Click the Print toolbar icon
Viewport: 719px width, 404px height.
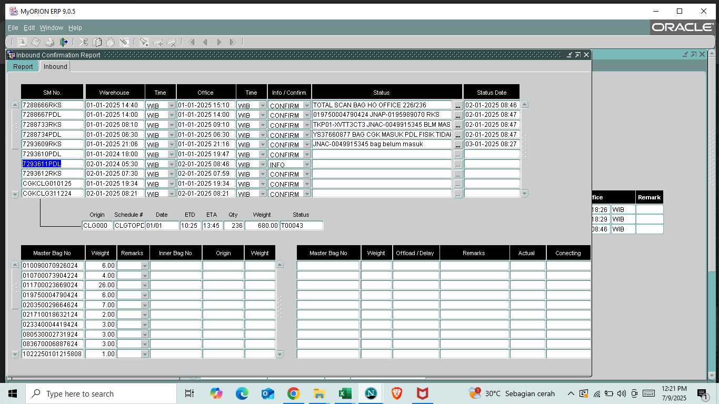click(49, 42)
